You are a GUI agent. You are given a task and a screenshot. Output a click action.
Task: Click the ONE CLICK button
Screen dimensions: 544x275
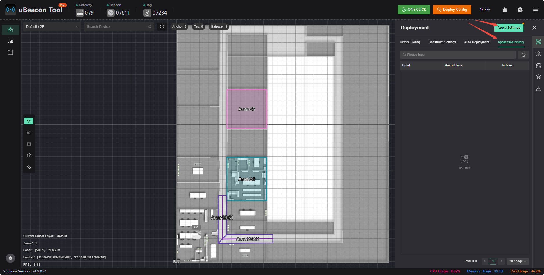(414, 10)
